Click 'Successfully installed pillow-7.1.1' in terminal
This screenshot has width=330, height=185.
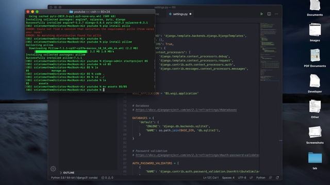pyautogui.click(x=54, y=58)
